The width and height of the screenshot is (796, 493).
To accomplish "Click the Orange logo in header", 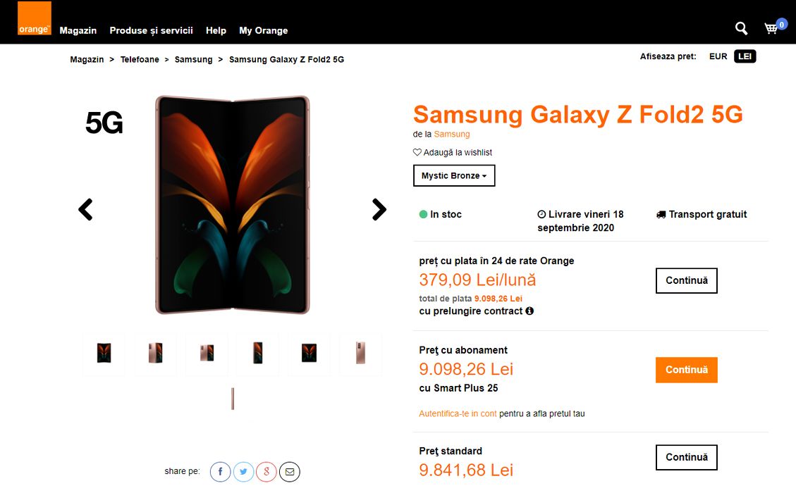I will pos(35,18).
